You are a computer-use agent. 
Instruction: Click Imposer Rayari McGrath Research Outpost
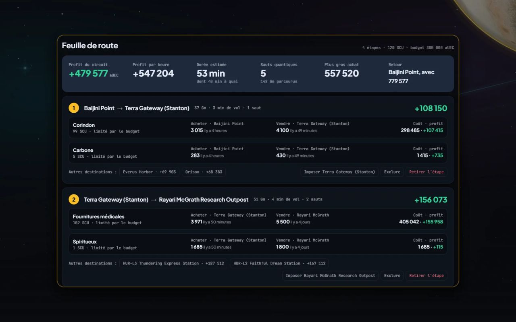click(x=330, y=276)
